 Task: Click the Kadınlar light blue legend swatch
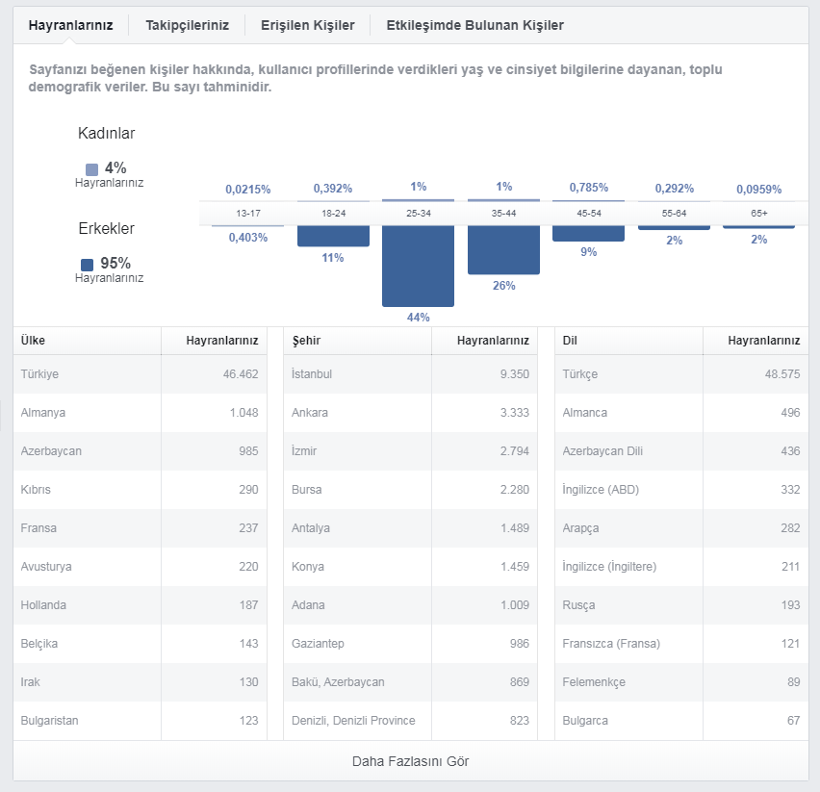[91, 169]
